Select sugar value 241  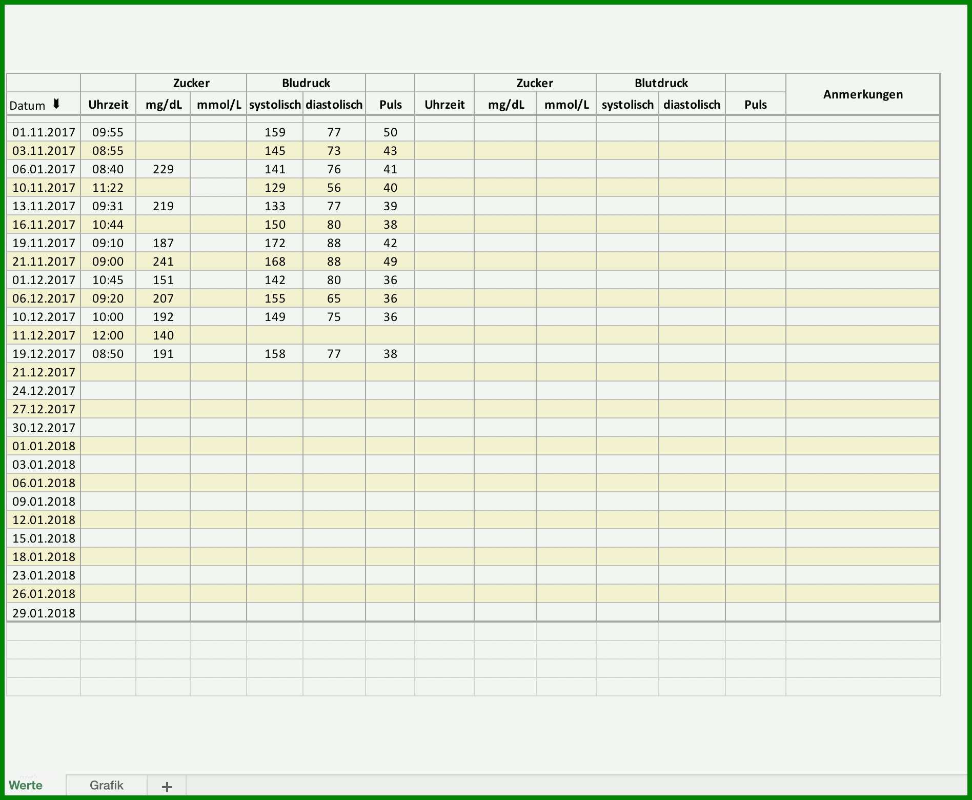(163, 262)
